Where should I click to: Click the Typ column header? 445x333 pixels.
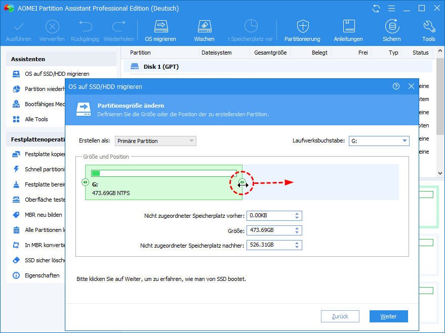[393, 53]
